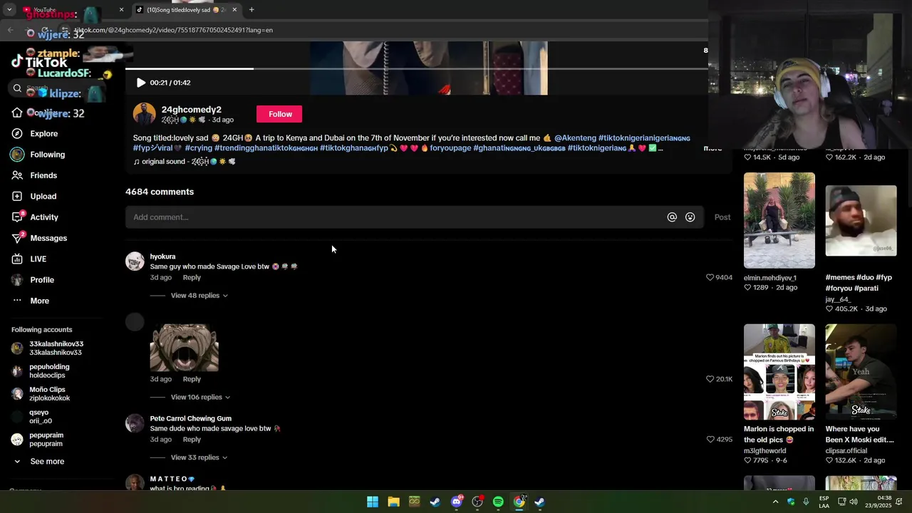Open File Explorer from taskbar

point(393,502)
